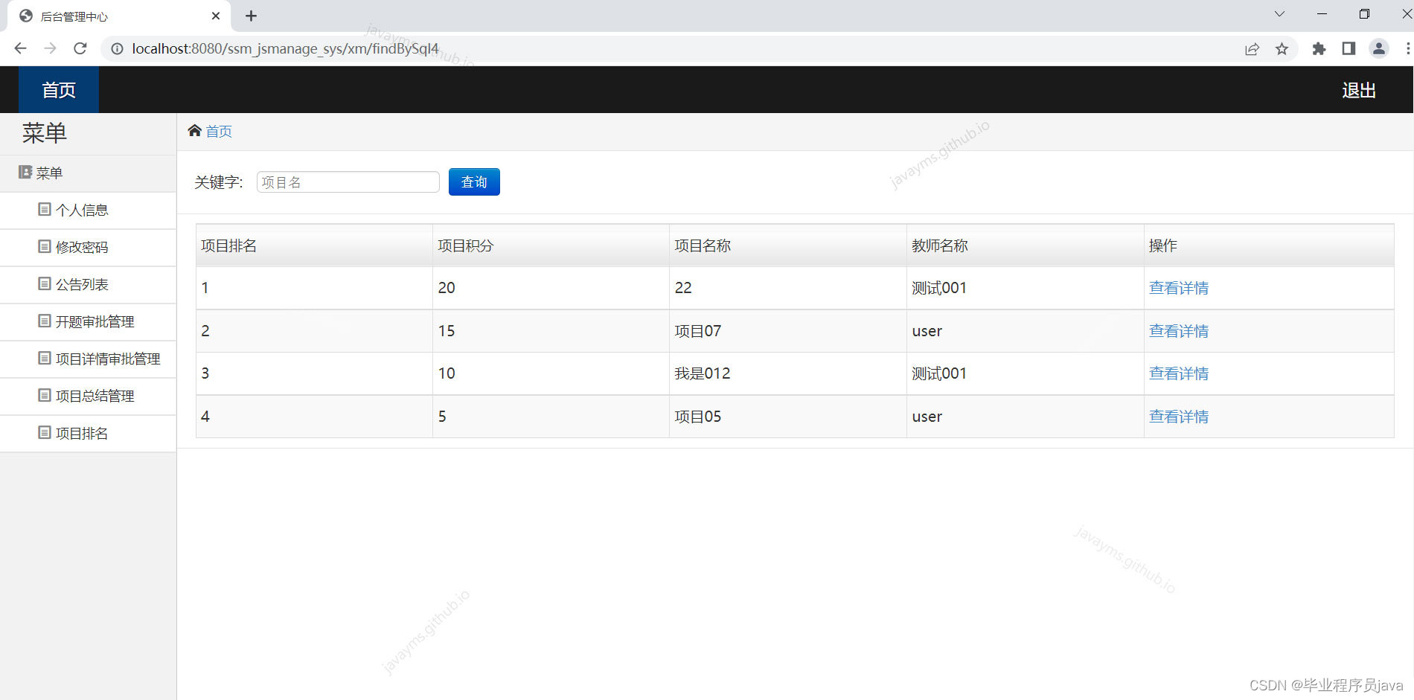This screenshot has height=700, width=1414.
Task: Click the 关键字 label
Action: (219, 182)
